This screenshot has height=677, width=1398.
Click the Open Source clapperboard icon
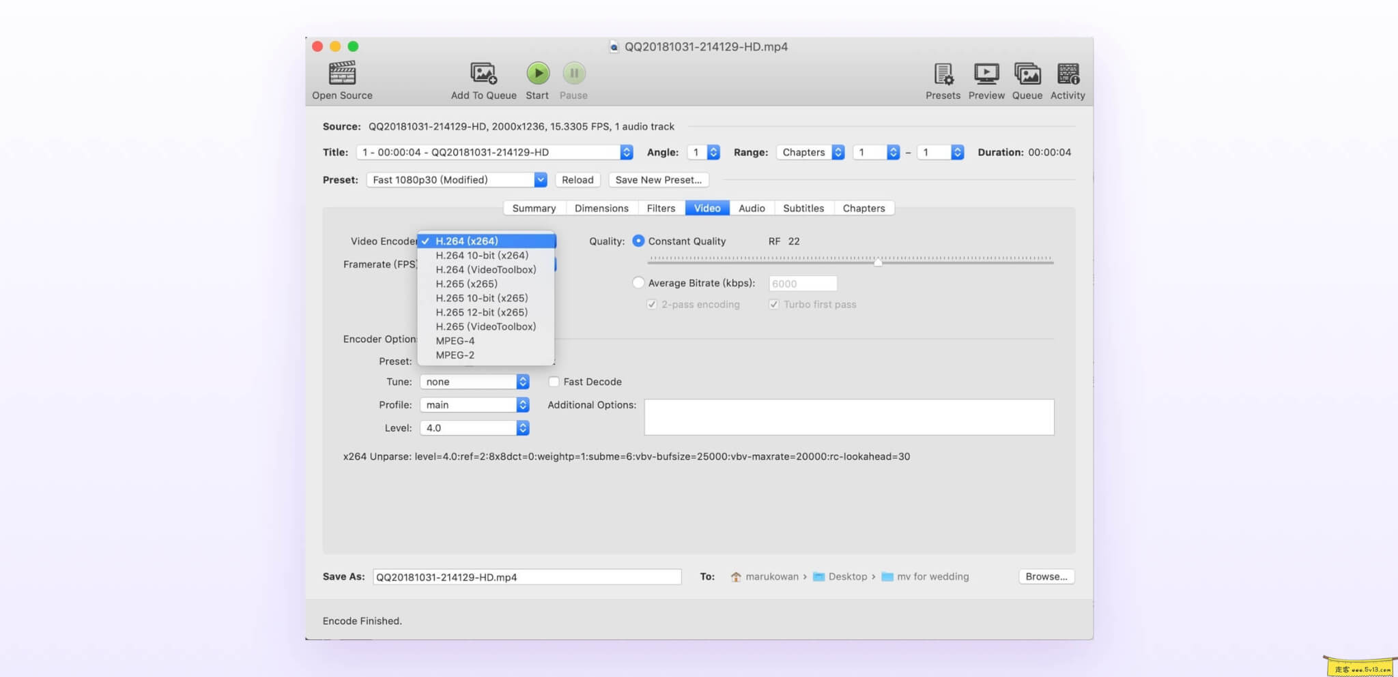[x=342, y=74]
